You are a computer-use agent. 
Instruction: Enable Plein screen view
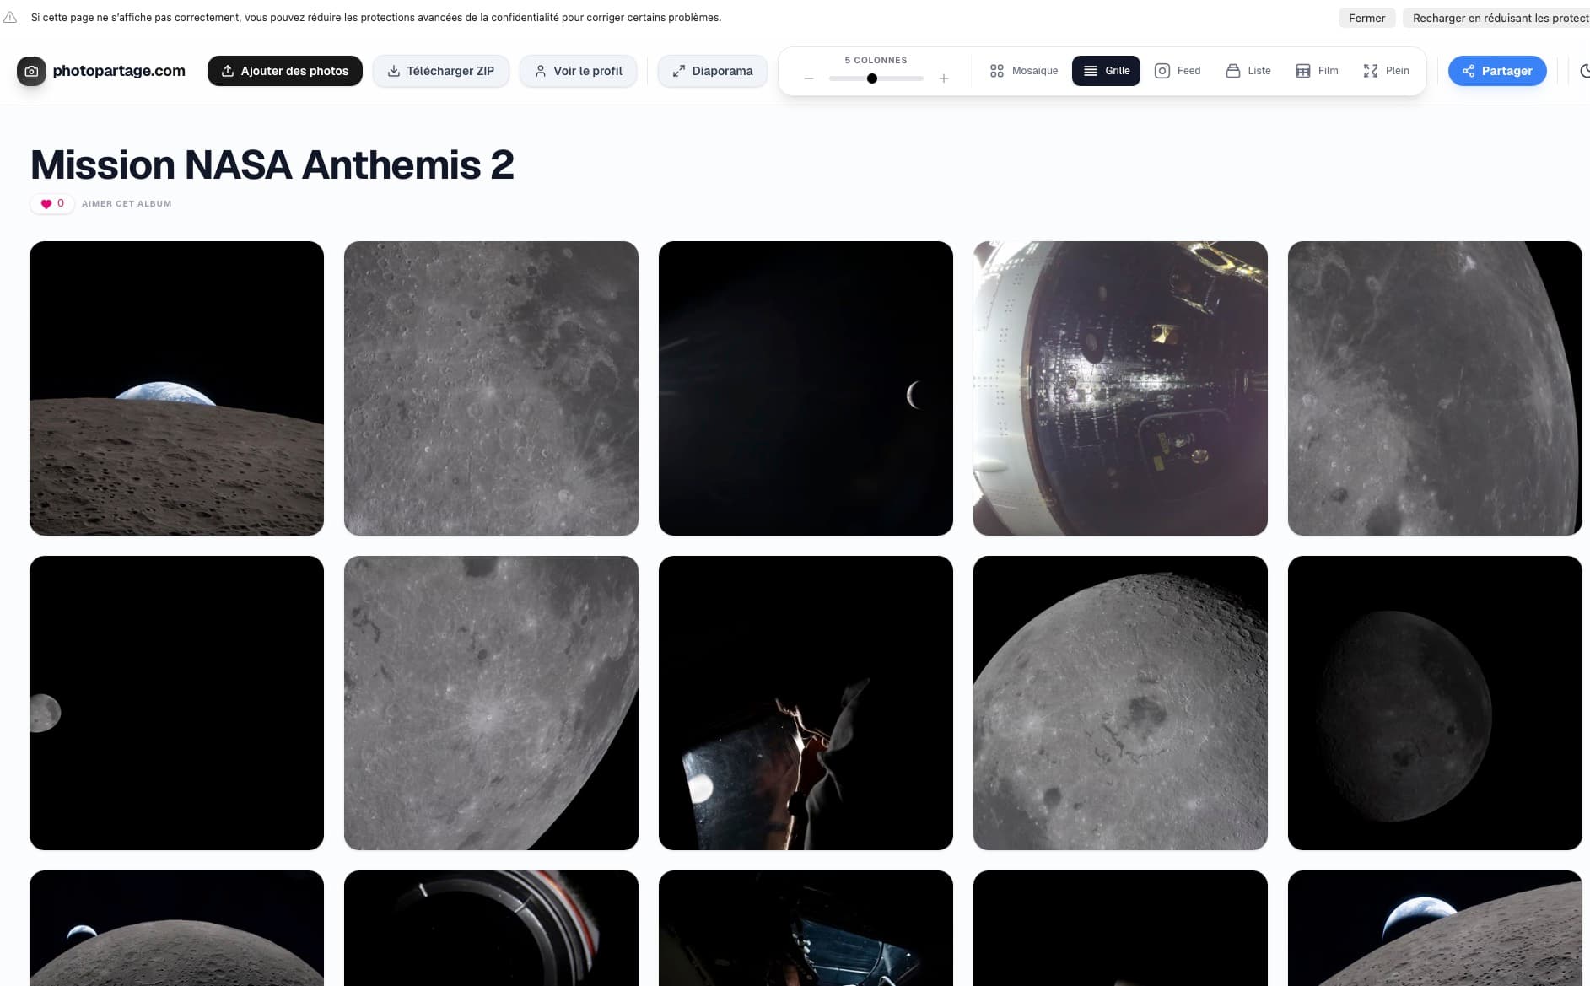click(x=1386, y=71)
